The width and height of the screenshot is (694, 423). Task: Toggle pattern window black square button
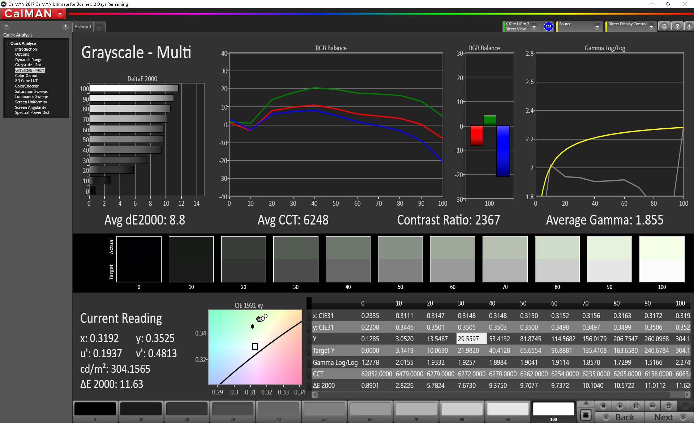(x=586, y=415)
